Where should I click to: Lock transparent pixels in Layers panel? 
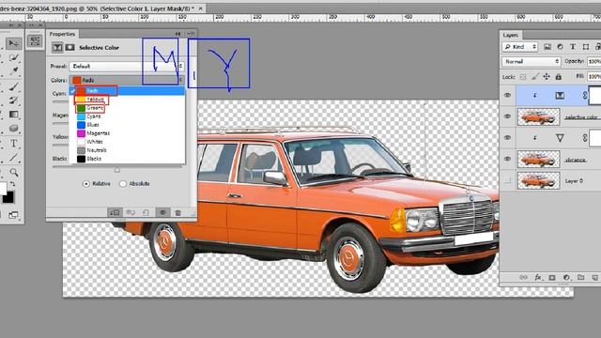pos(523,77)
